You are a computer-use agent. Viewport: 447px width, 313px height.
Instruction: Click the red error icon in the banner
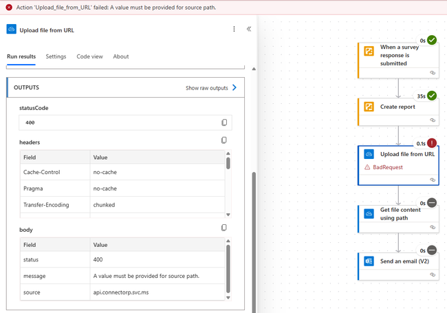[x=9, y=6]
